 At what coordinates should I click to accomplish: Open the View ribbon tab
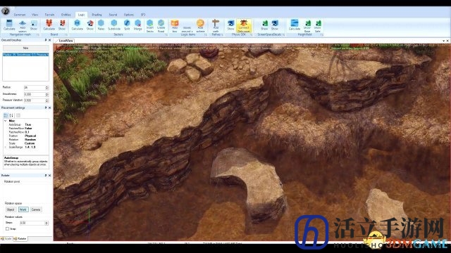pos(35,15)
